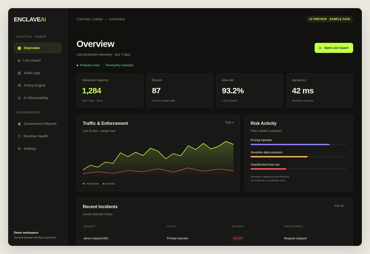
Task: Click the arrow next to View all
Action: click(x=346, y=206)
